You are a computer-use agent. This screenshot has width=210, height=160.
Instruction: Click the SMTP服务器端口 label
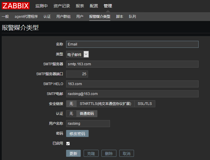pos(50,74)
